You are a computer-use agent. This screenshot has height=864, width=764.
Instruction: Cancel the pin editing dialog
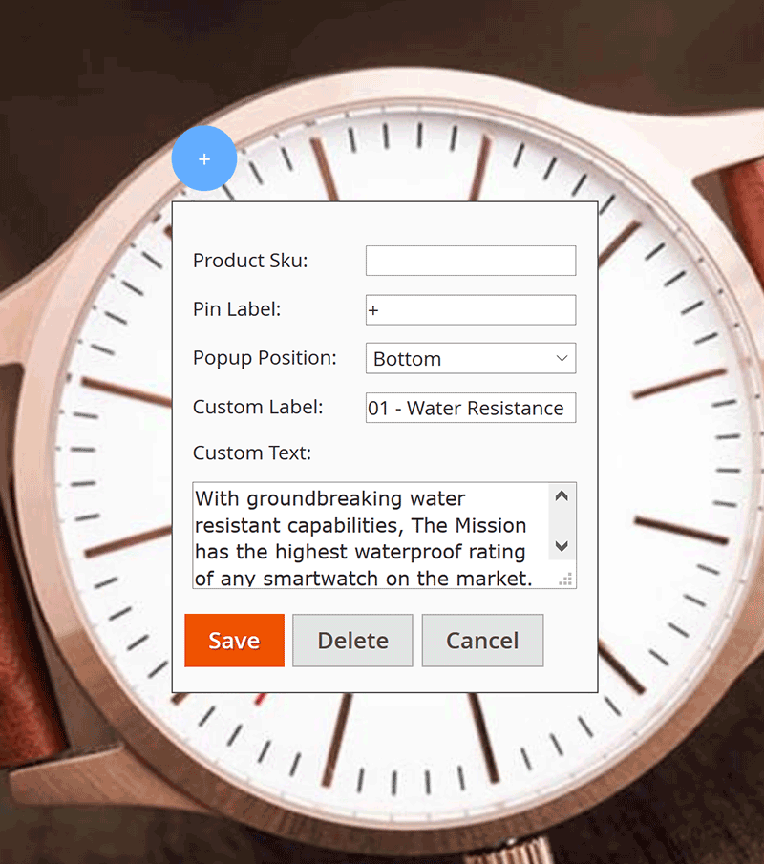tap(482, 641)
